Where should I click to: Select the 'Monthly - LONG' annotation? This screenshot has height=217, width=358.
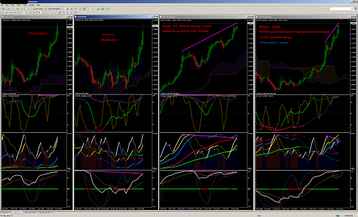click(270, 27)
